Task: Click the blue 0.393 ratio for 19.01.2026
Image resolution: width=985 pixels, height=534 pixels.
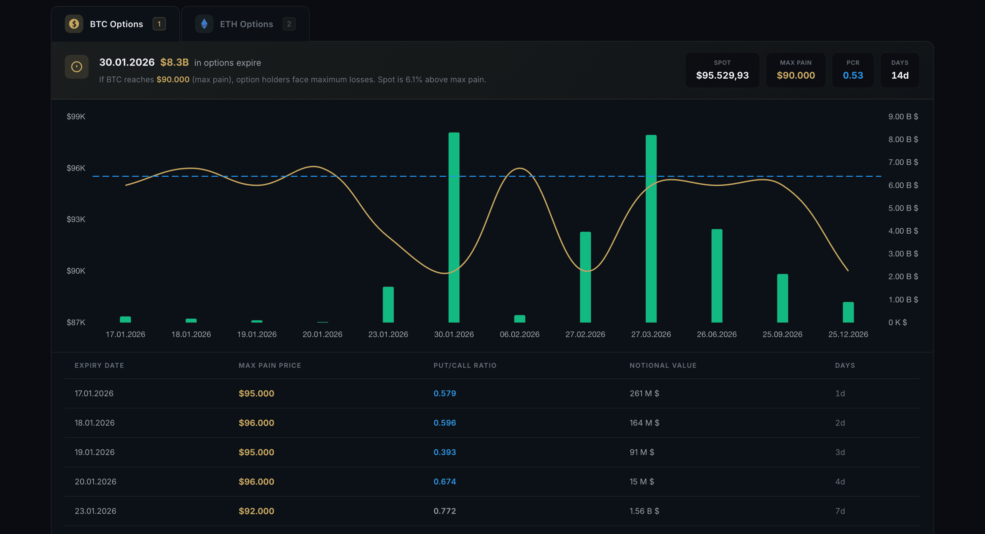Action: [x=445, y=452]
